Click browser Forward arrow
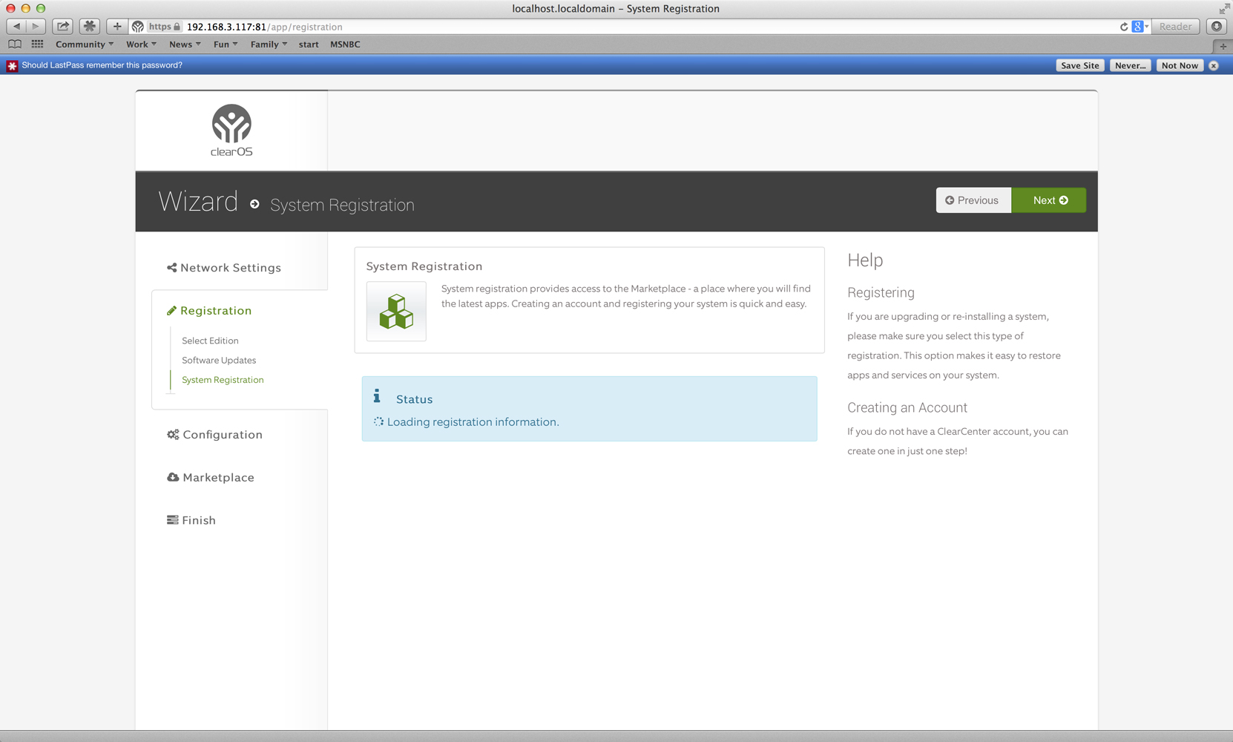 point(36,27)
